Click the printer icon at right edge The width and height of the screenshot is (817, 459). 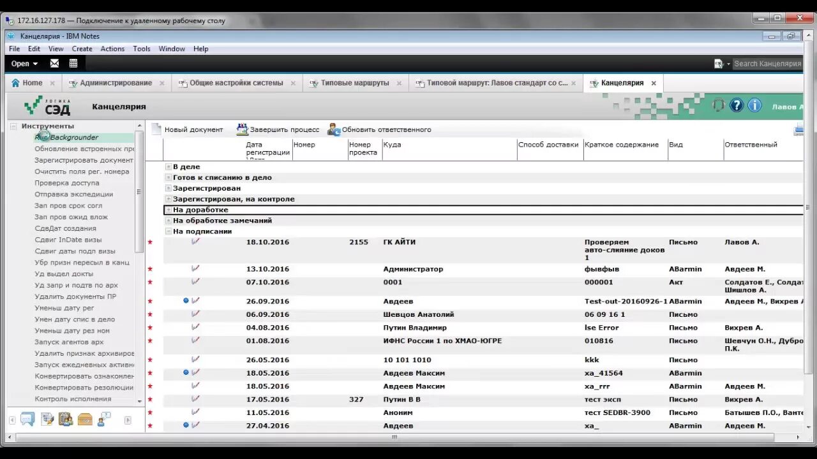(x=798, y=130)
